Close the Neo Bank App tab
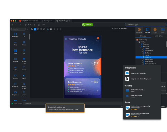 point(69,21)
